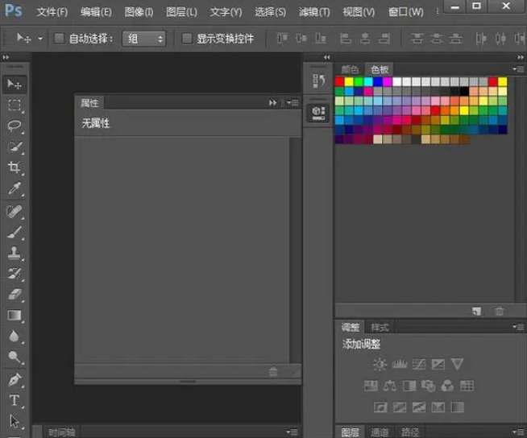The image size is (527, 438).
Task: Select the Lasso tool
Action: (15, 126)
